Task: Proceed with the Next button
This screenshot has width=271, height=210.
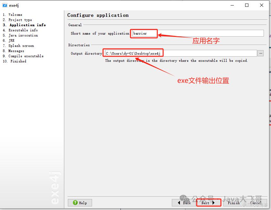Action: pos(209,203)
